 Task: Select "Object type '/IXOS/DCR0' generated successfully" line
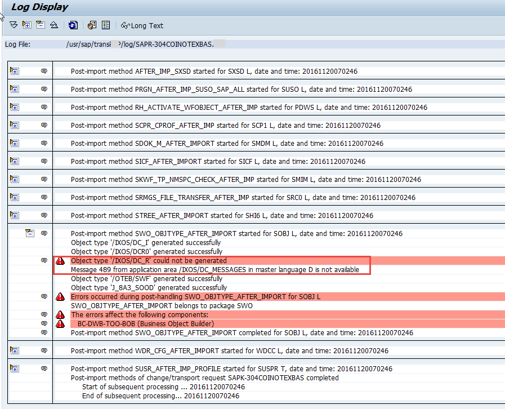point(146,252)
